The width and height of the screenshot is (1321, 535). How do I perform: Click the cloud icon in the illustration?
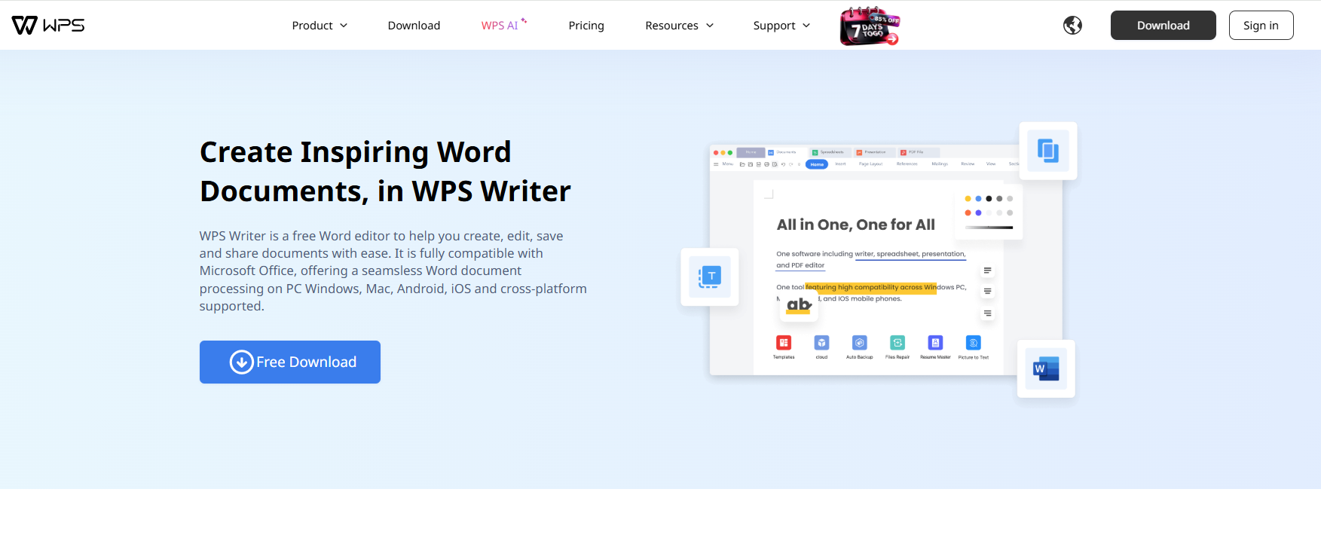point(821,343)
